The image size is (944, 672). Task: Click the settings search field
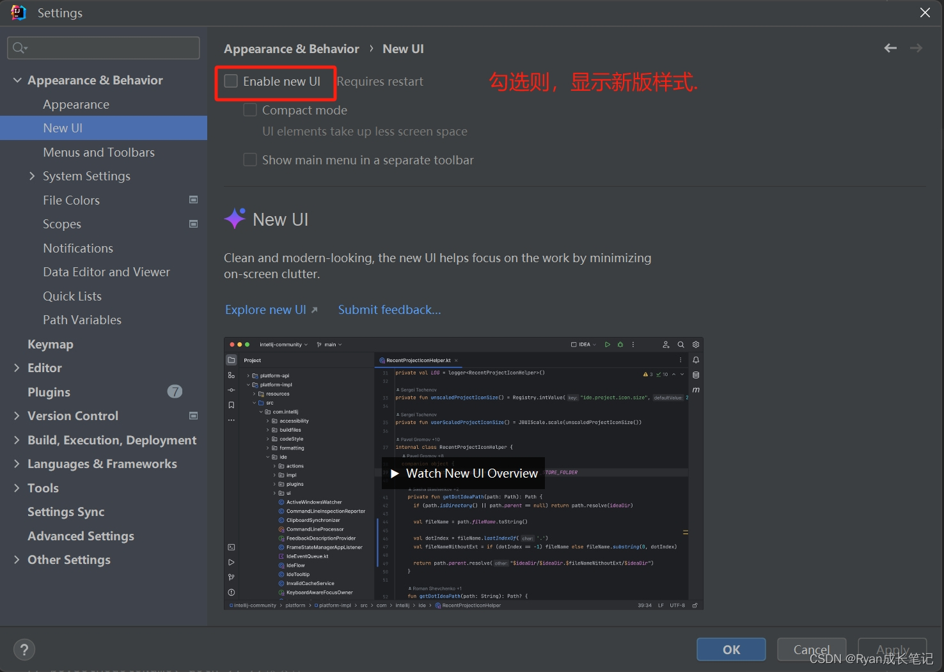pyautogui.click(x=104, y=48)
